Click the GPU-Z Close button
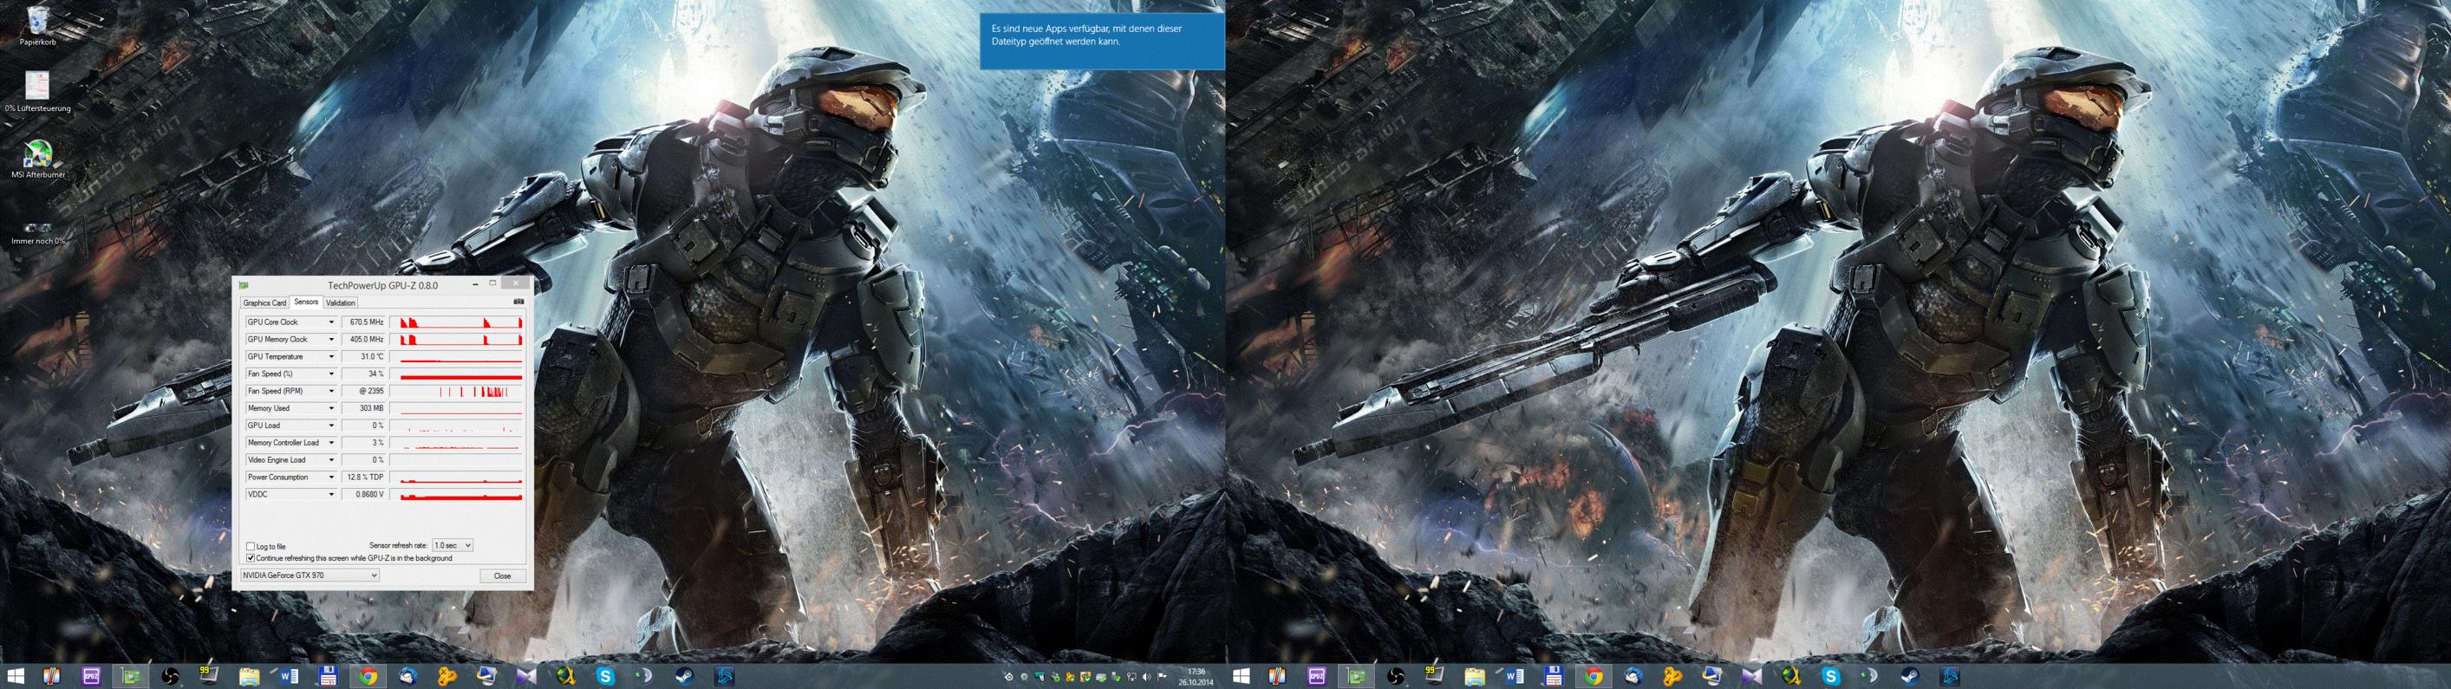Screen dimensions: 2451x689 (502, 575)
